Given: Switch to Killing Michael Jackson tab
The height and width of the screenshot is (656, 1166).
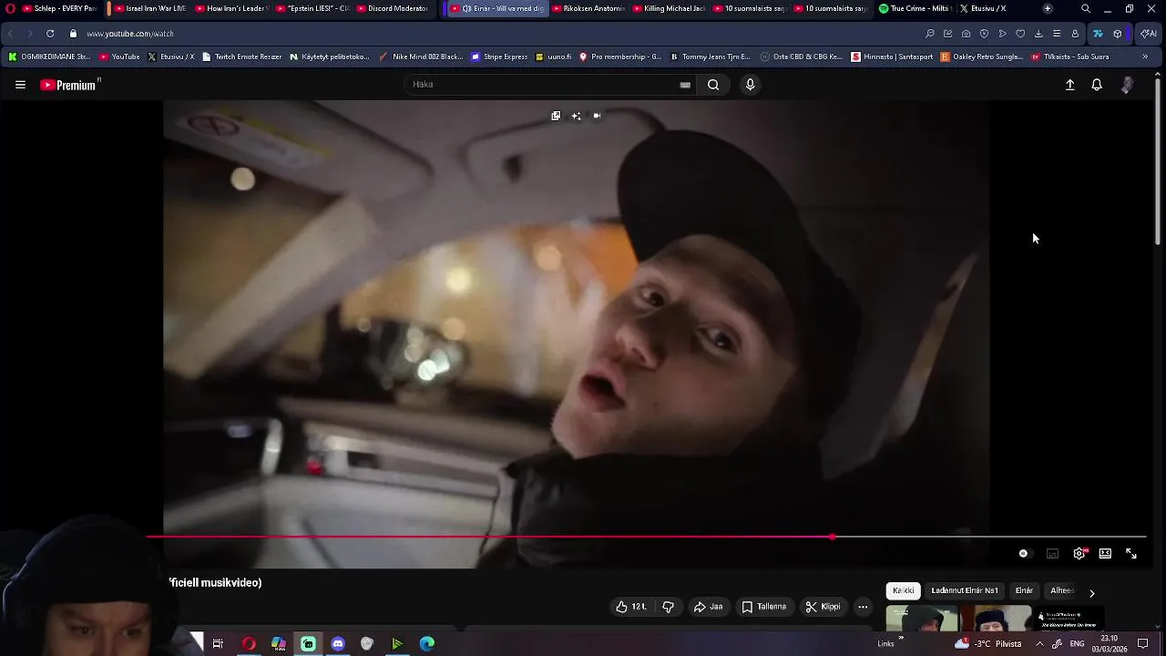Looking at the screenshot, I should [668, 8].
